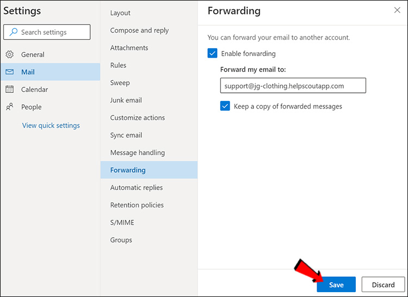Open View quick settings link
The image size is (408, 297).
click(51, 125)
